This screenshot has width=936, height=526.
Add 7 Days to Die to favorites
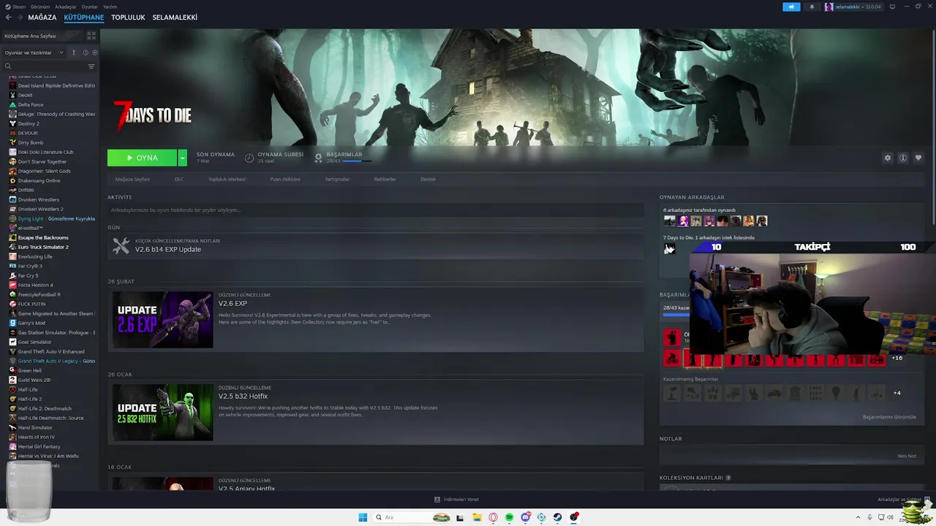pos(918,158)
